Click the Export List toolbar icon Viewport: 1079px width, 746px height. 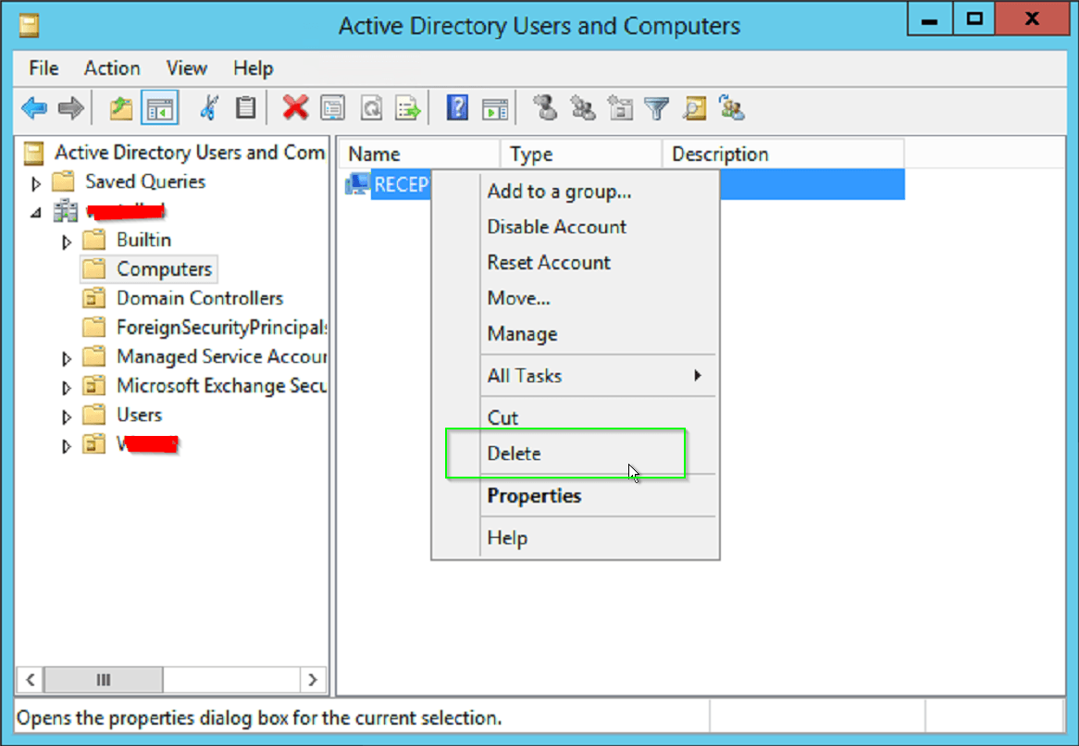(x=408, y=109)
